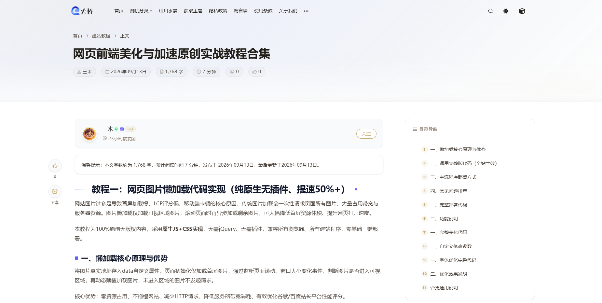The image size is (602, 303).
Task: Expand the 测试分类 dropdown menu
Action: 141,11
